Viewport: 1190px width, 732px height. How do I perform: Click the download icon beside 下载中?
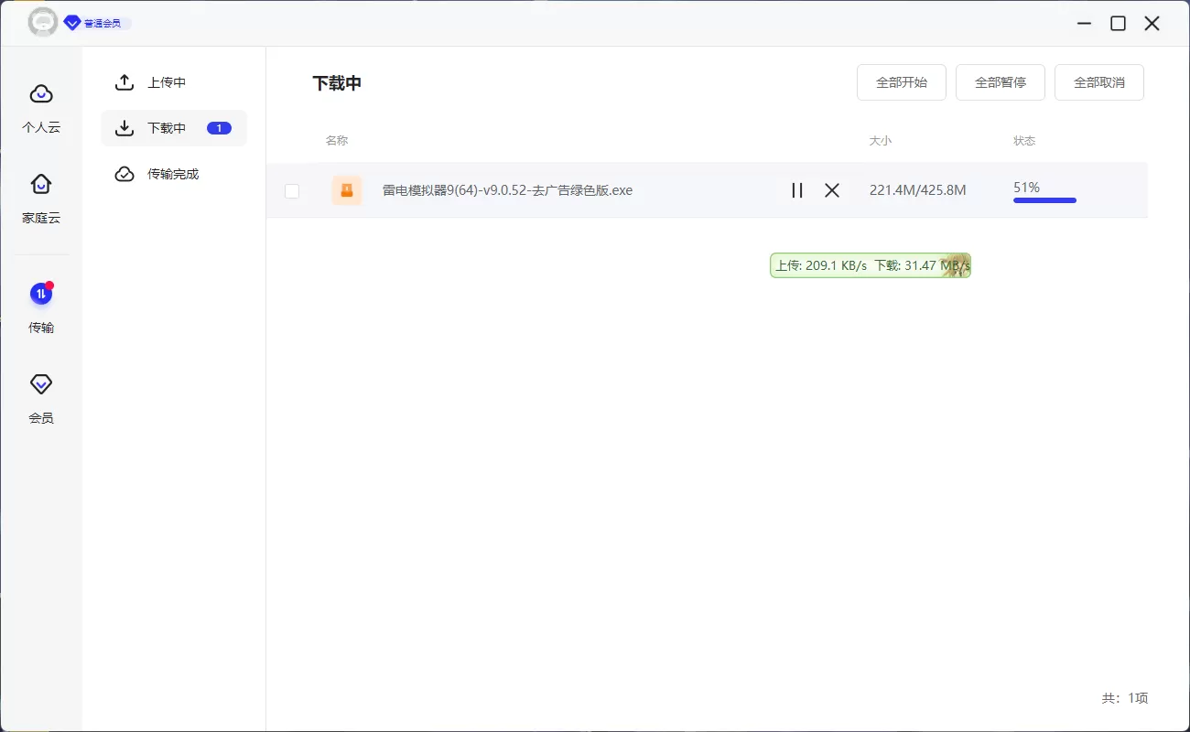(124, 127)
